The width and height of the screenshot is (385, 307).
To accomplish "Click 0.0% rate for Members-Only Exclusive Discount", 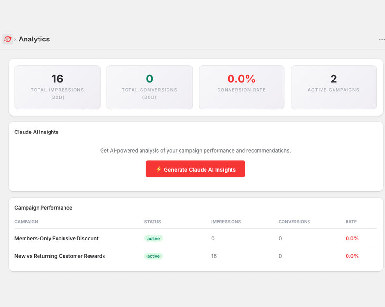I will (x=352, y=238).
